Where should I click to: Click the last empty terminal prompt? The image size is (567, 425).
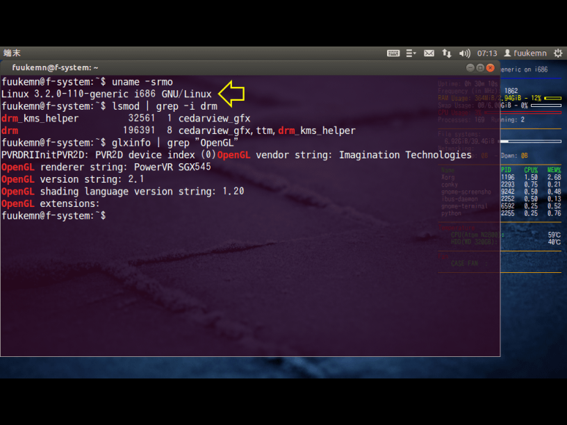[x=54, y=216]
